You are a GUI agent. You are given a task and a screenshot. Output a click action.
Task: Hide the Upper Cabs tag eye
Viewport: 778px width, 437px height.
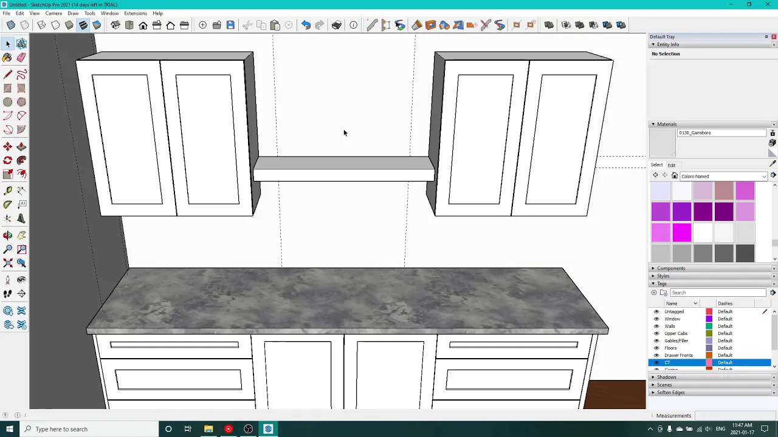pyautogui.click(x=656, y=333)
